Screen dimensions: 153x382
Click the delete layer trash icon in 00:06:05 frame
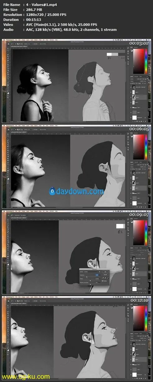coord(146,207)
